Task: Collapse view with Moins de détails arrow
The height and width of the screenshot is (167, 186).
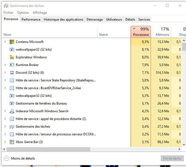Action: (x=6, y=159)
